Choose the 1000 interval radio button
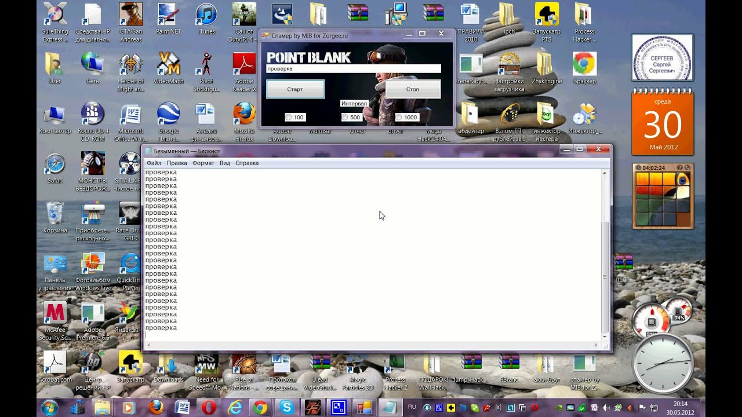 398,117
